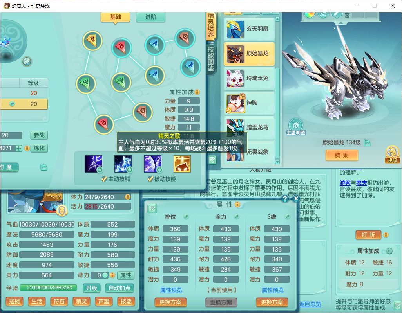The image size is (402, 313).
Task: Click the 属性 button beside 潜力
Action: point(126,275)
